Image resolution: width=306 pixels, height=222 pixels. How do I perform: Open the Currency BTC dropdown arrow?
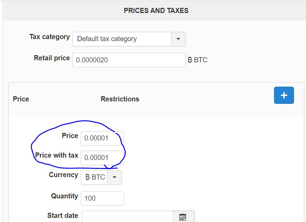click(x=114, y=177)
